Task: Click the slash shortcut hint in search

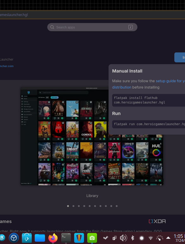Action: pos(131,27)
